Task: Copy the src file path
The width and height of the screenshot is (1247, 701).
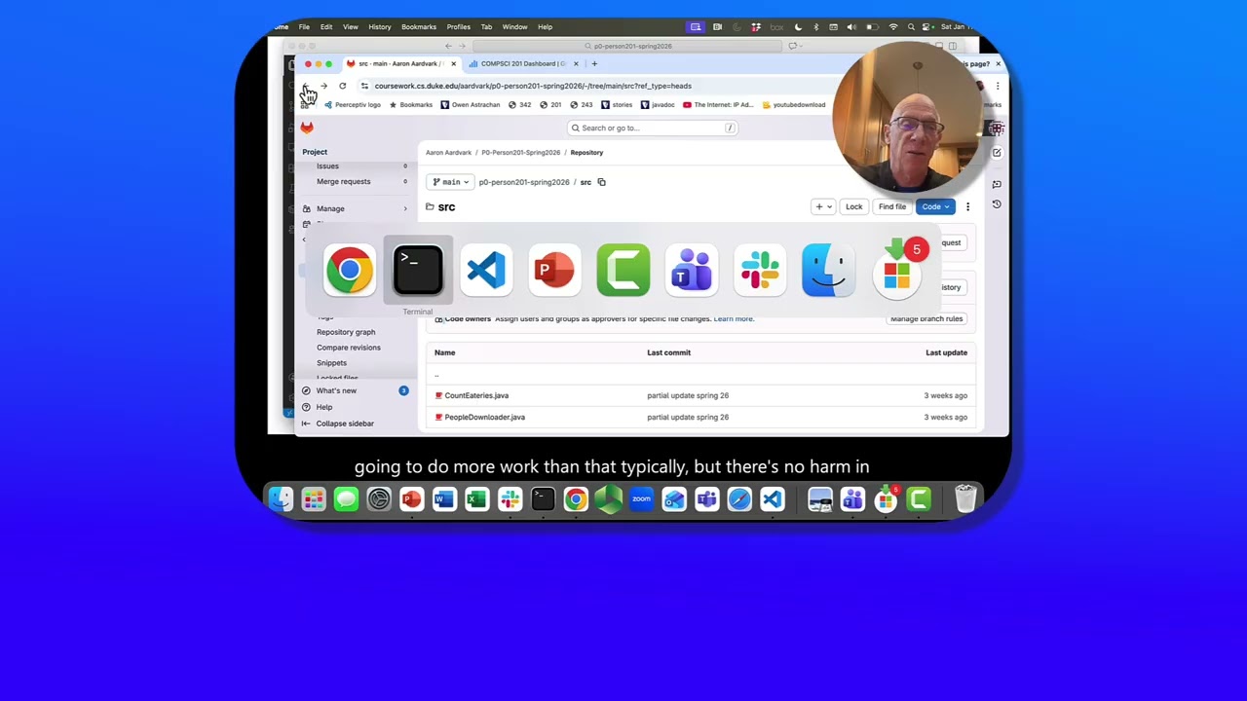Action: pyautogui.click(x=601, y=182)
